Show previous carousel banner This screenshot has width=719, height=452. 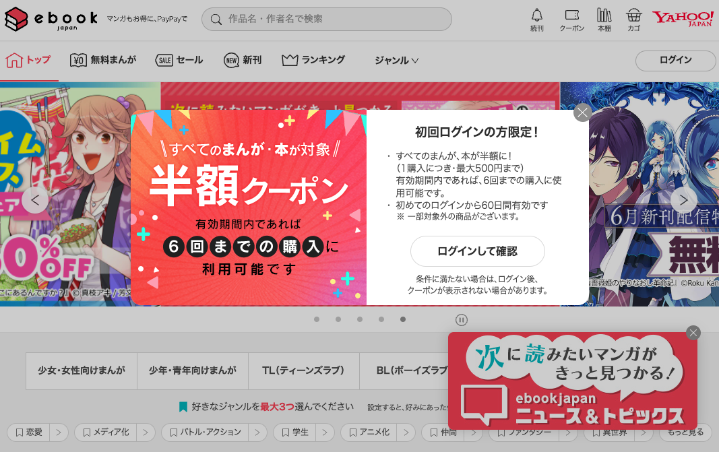pos(35,200)
